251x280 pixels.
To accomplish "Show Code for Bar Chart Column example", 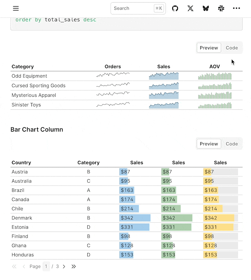I will (x=232, y=144).
